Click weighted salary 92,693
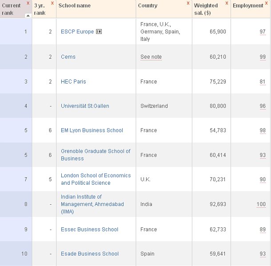This screenshot has height=266, width=271. (x=218, y=204)
